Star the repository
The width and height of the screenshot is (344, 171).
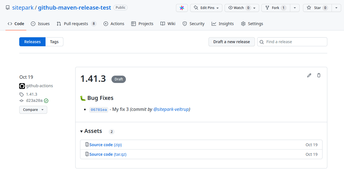[317, 8]
